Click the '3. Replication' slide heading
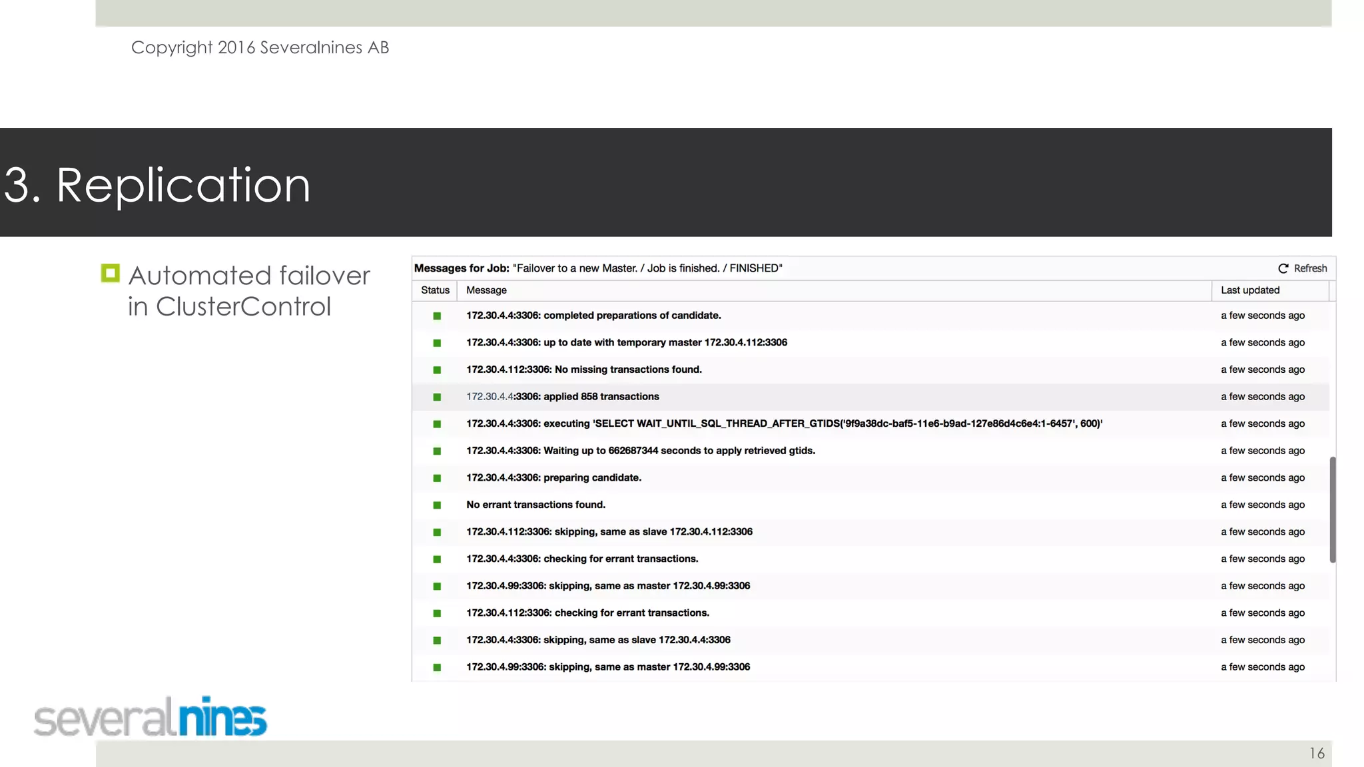 point(157,184)
